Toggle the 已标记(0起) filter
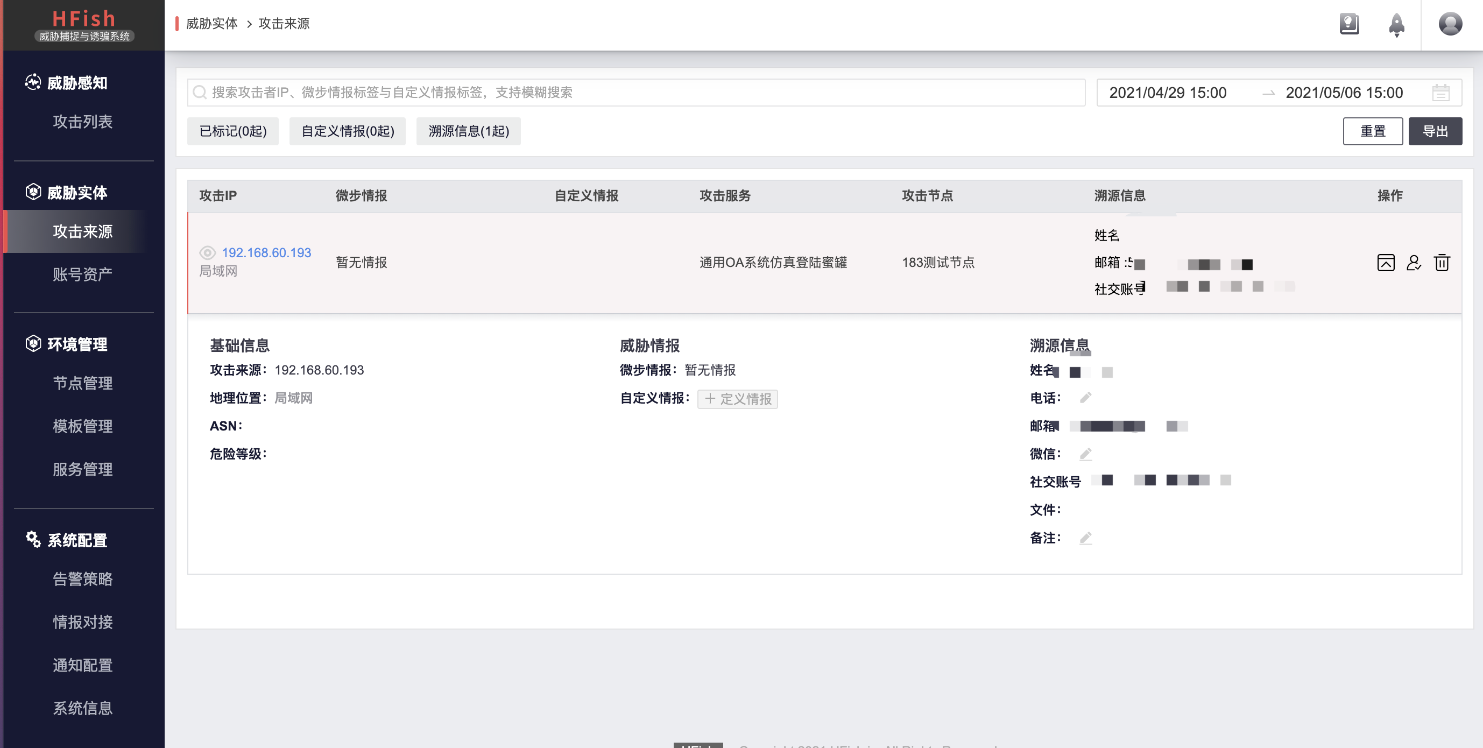The image size is (1483, 748). pyautogui.click(x=232, y=131)
